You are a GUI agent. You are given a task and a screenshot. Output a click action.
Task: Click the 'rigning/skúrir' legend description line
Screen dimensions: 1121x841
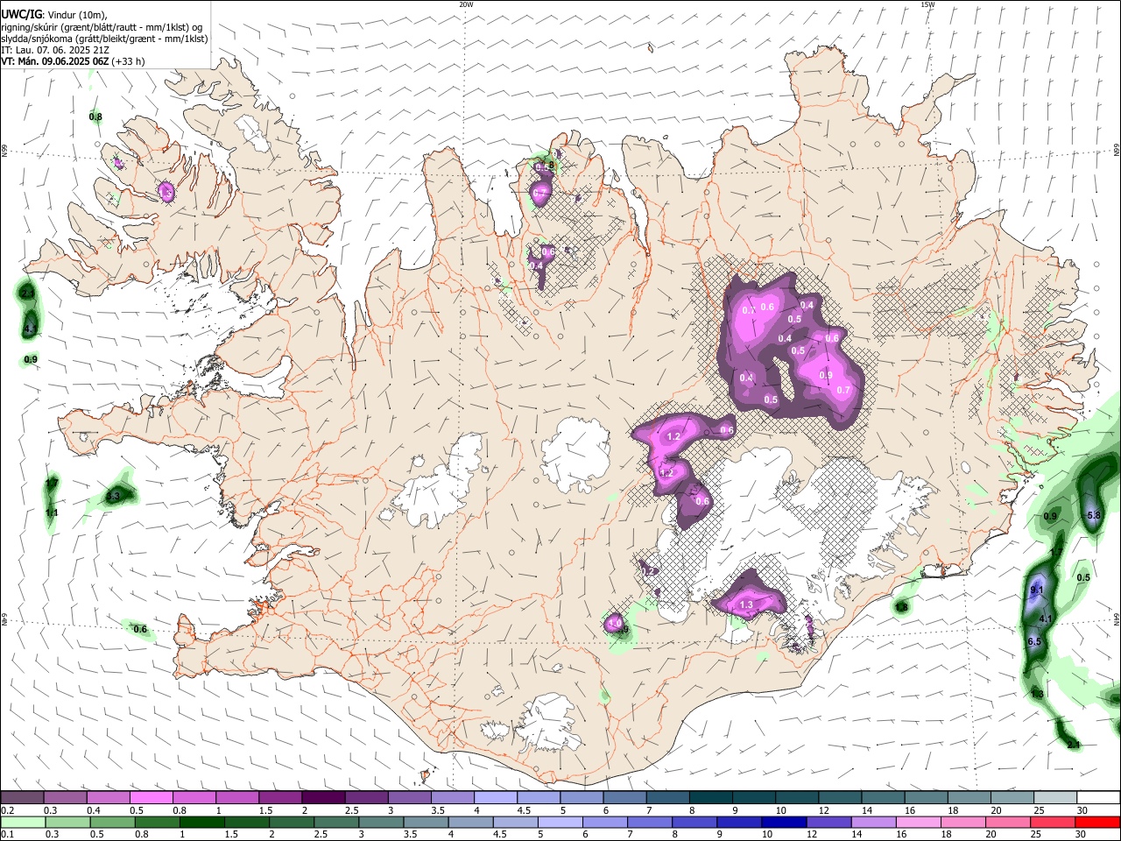[102, 26]
